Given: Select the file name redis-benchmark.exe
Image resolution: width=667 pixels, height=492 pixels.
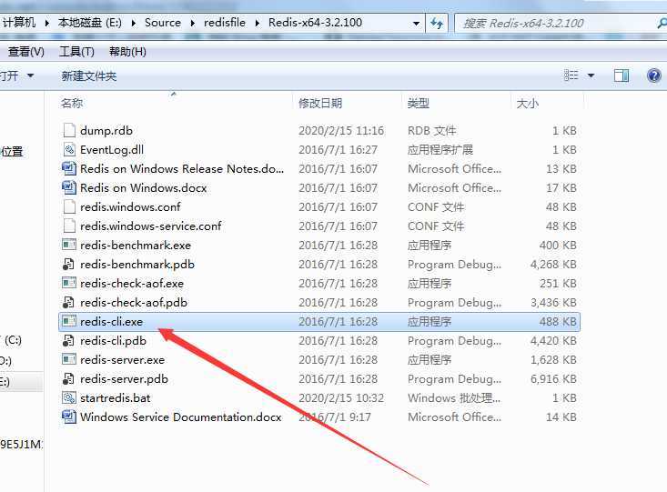Looking at the screenshot, I should [136, 245].
